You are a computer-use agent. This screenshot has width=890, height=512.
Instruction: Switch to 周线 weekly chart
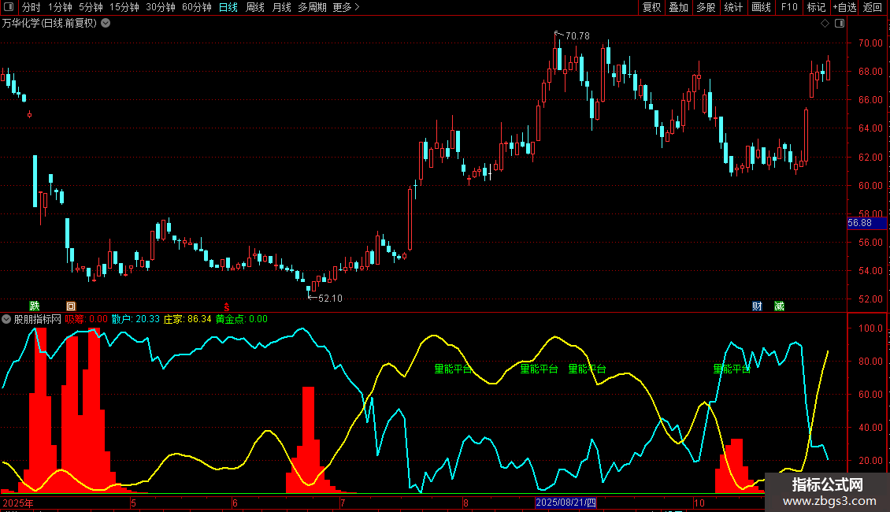[255, 7]
